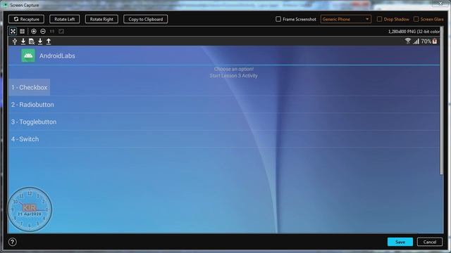
Task: Enable the Frame Screenshot checkbox
Action: click(x=278, y=19)
